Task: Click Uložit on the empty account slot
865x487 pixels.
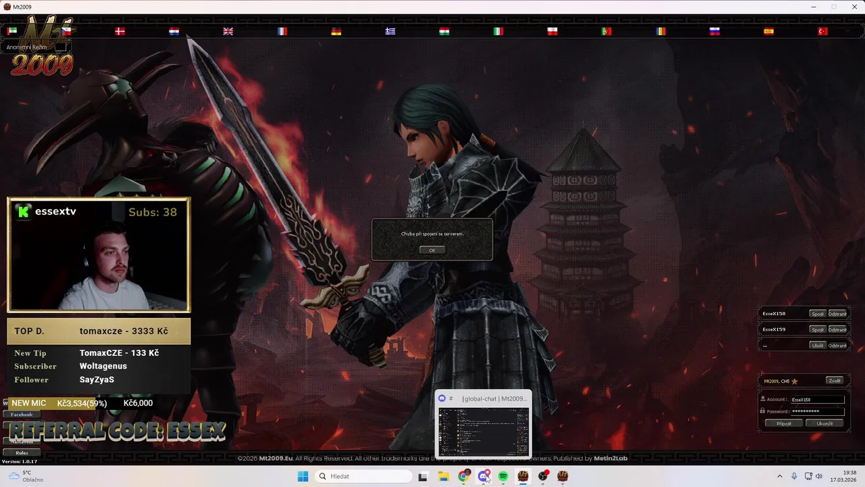Action: click(818, 345)
